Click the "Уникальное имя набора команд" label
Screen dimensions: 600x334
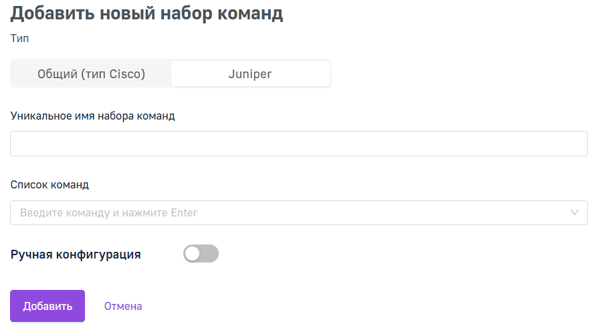click(92, 116)
